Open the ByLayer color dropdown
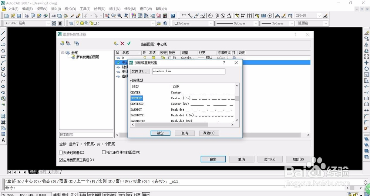370x196 pixels. tap(211, 23)
